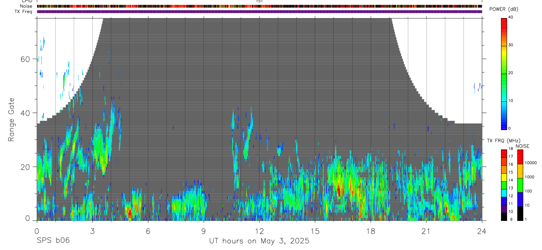Click the 3 hour tick label
The width and height of the screenshot is (542, 250).
click(92, 231)
